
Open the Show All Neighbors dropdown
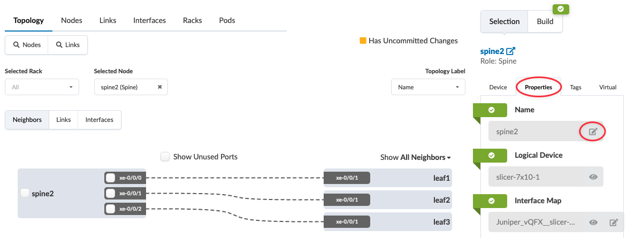(x=415, y=157)
